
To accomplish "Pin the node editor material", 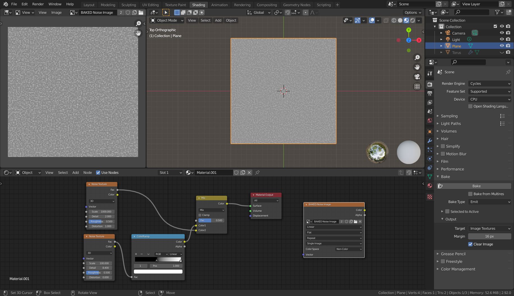I will 257,172.
